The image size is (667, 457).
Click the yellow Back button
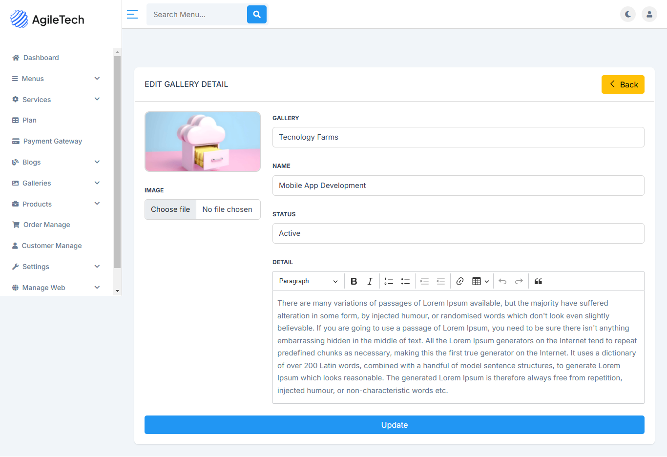point(623,84)
